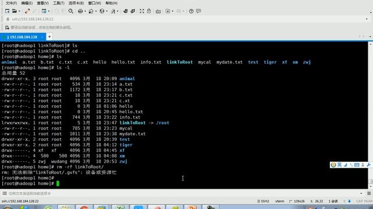Click the Find magnifier icon

(71, 11)
